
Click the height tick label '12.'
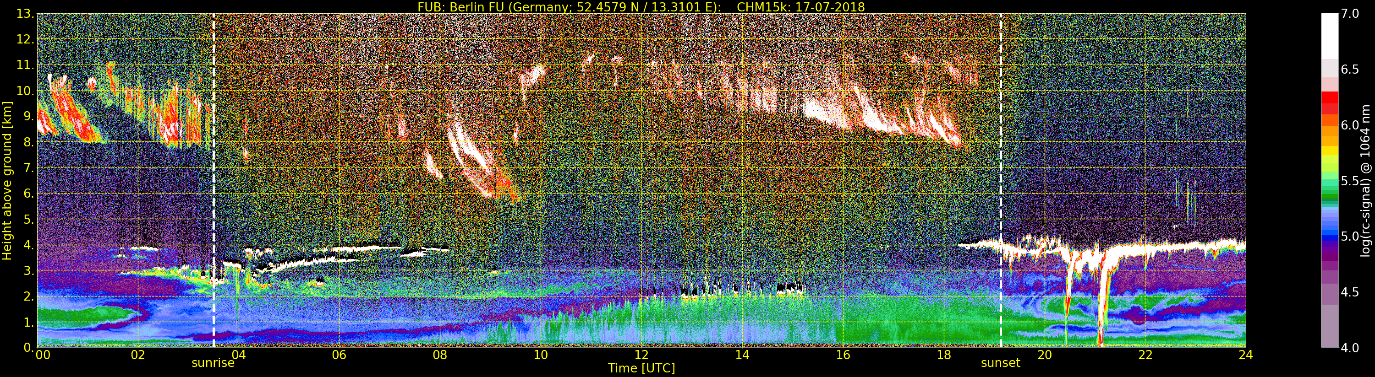coord(26,40)
